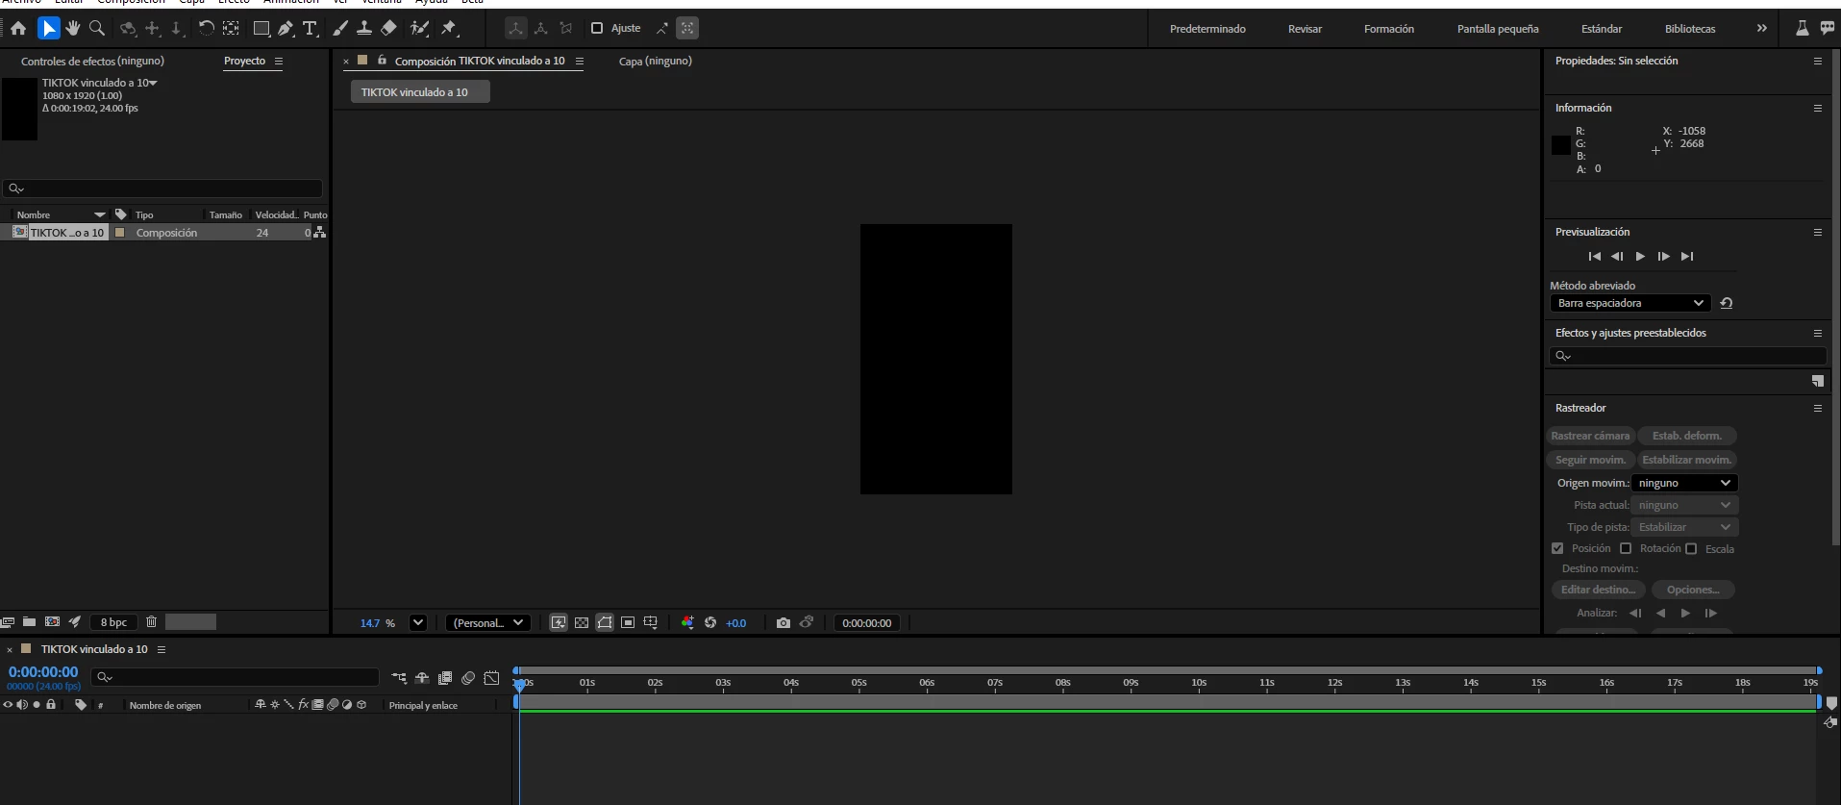The image size is (1841, 805).
Task: Create new composition from Project panel footer
Action: point(52,622)
